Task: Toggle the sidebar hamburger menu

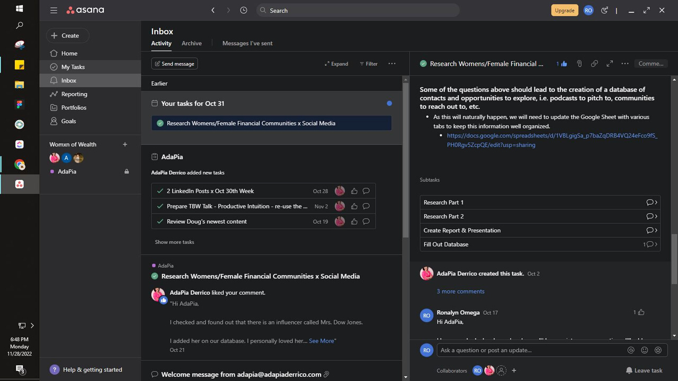Action: tap(53, 10)
